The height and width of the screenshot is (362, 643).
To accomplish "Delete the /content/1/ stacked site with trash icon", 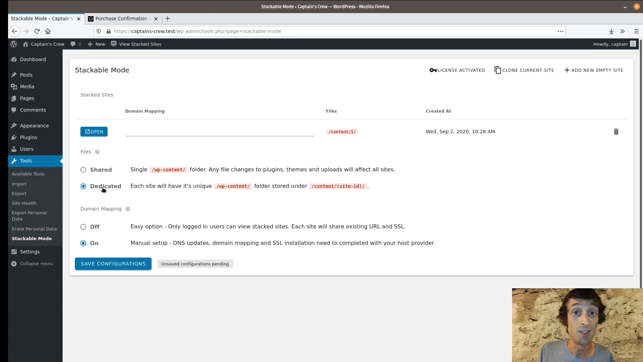I will [616, 131].
